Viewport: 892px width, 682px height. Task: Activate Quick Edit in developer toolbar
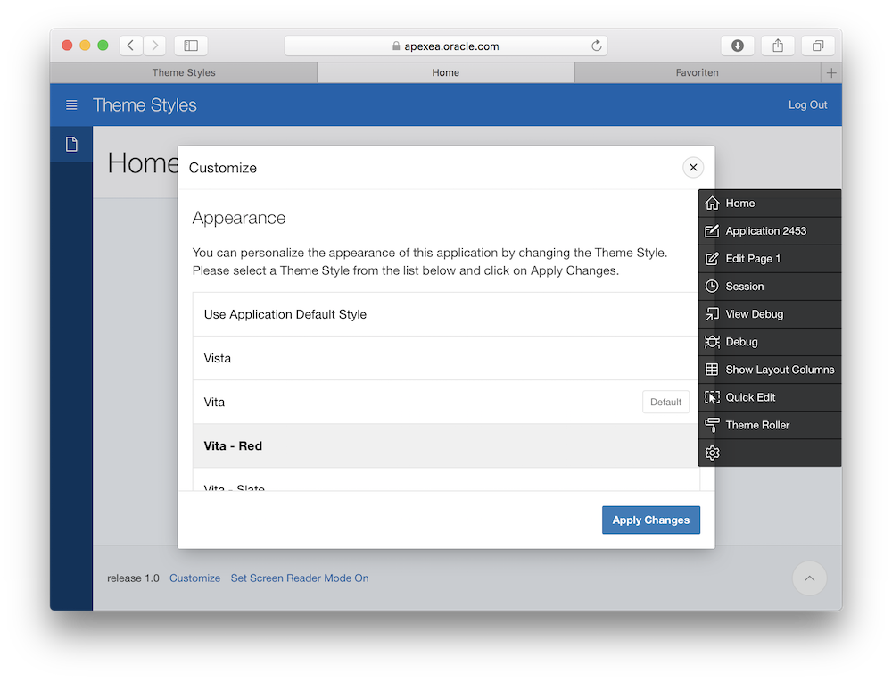click(x=750, y=398)
